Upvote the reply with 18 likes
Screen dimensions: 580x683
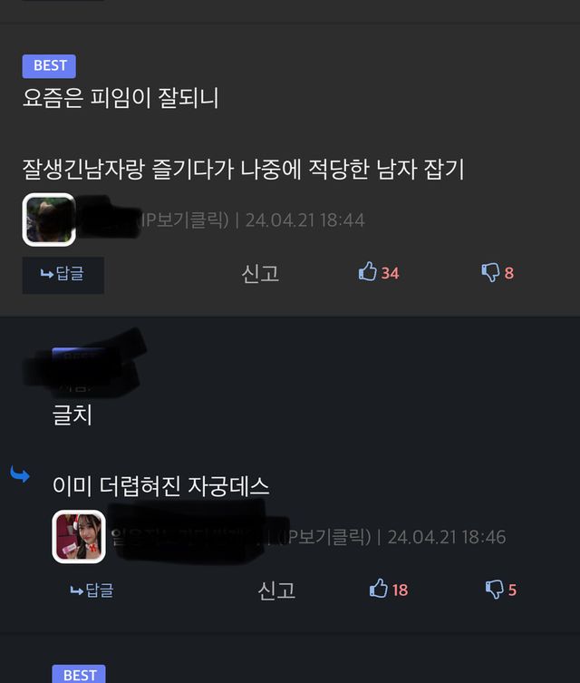pos(378,589)
